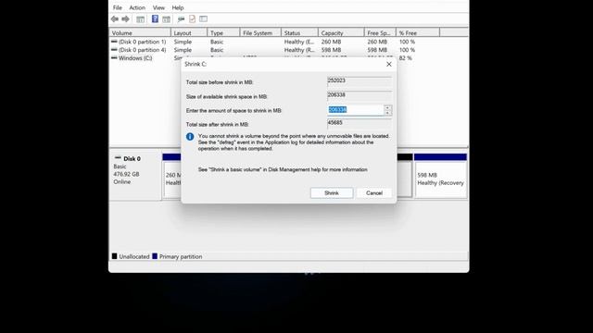The image size is (593, 333).
Task: Click the drive icon beside Windows (C:)
Action: (x=114, y=57)
